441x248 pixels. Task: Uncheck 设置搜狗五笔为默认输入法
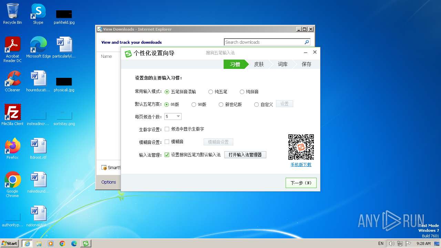tap(193, 155)
